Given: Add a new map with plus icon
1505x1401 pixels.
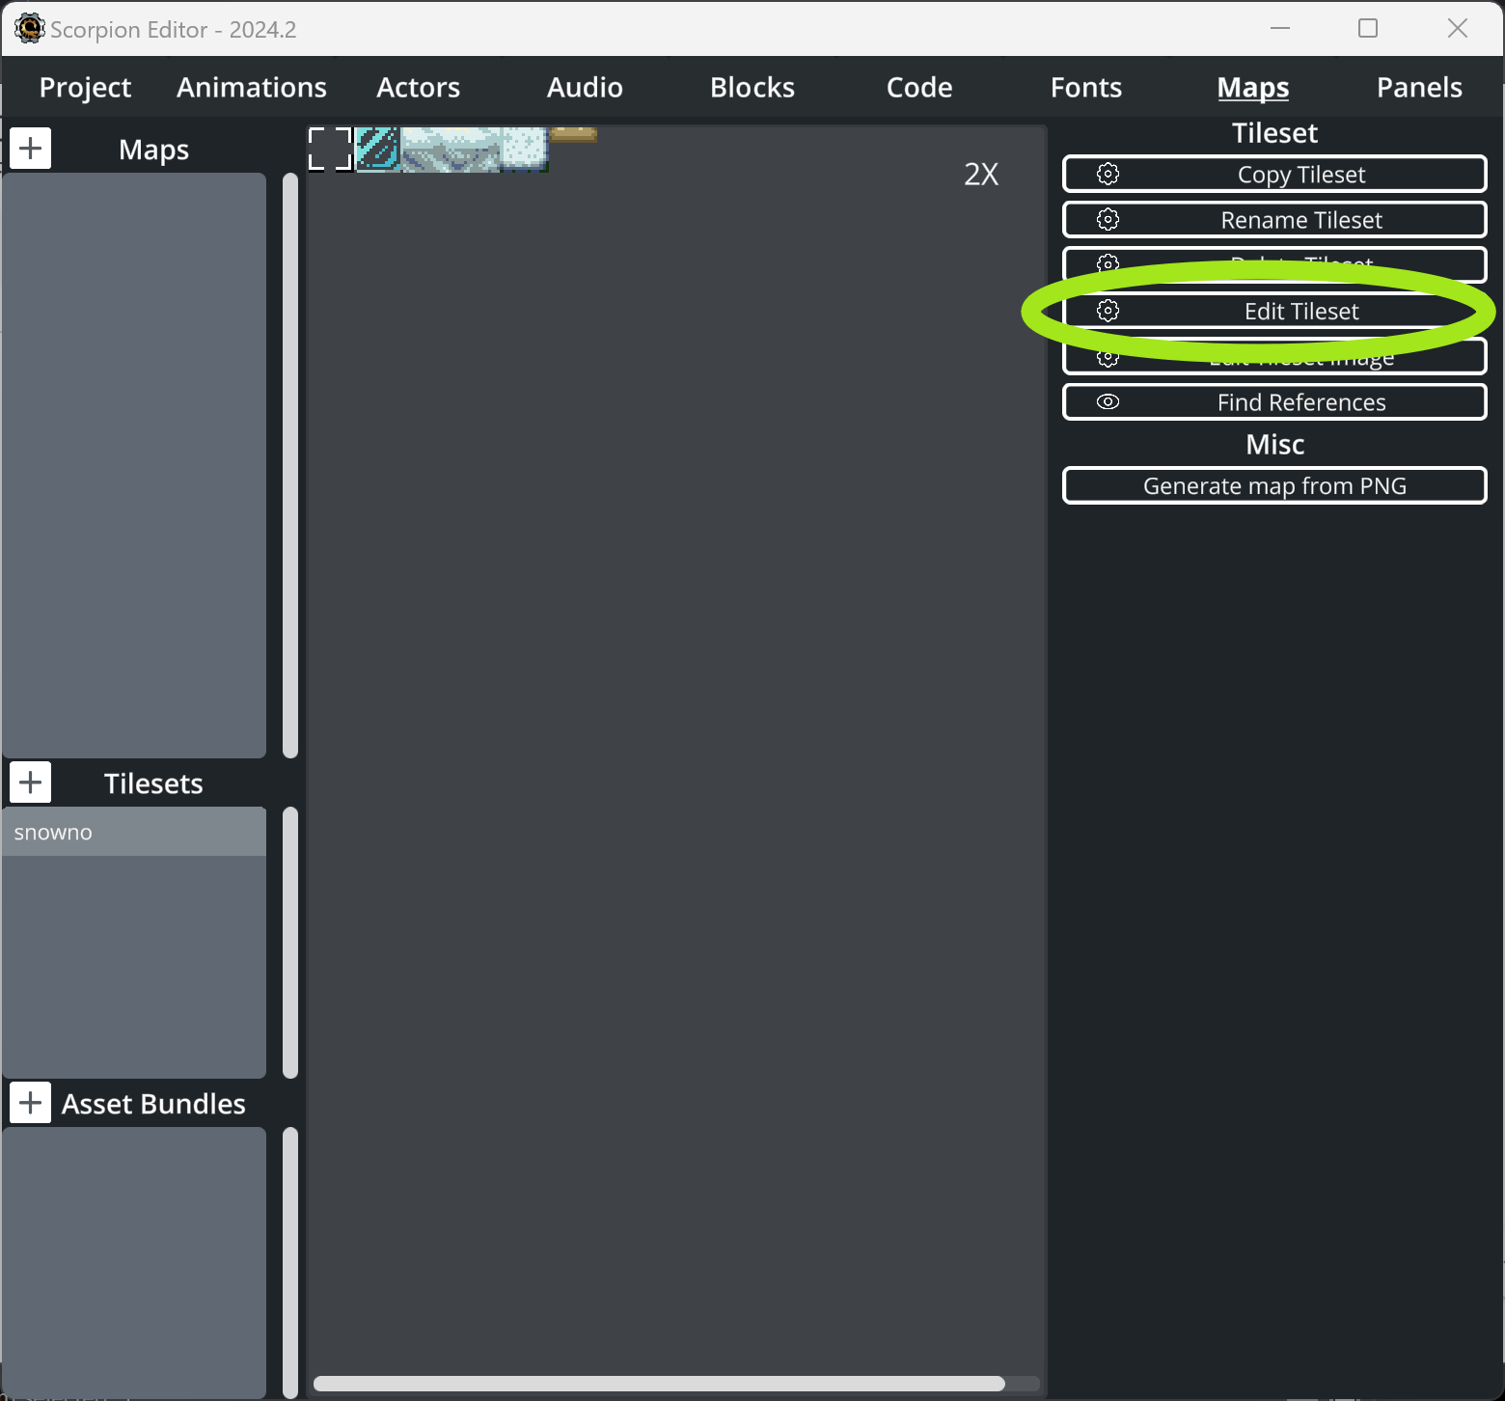Looking at the screenshot, I should coord(30,149).
